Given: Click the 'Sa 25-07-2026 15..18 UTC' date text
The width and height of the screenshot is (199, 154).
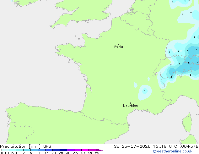Looking at the screenshot, I should point(145,146).
